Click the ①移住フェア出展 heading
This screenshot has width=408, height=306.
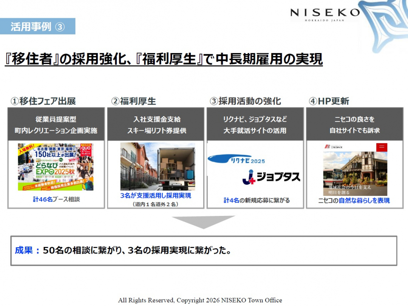pos(43,101)
